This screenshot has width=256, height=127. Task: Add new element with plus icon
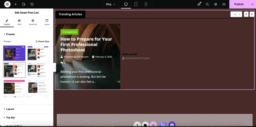pos(15,4)
